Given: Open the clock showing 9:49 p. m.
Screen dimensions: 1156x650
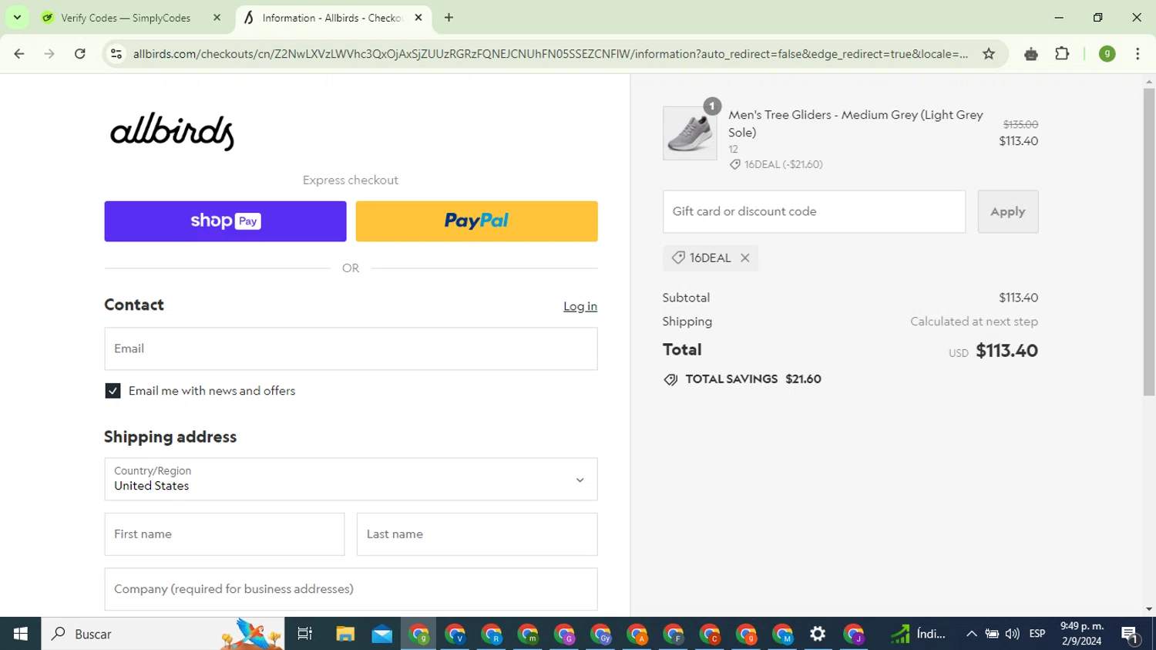Looking at the screenshot, I should 1082,634.
